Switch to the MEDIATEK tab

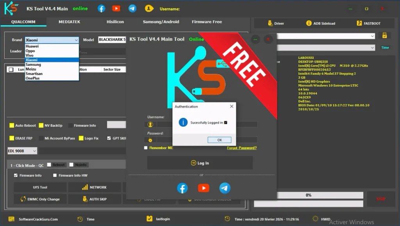69,22
